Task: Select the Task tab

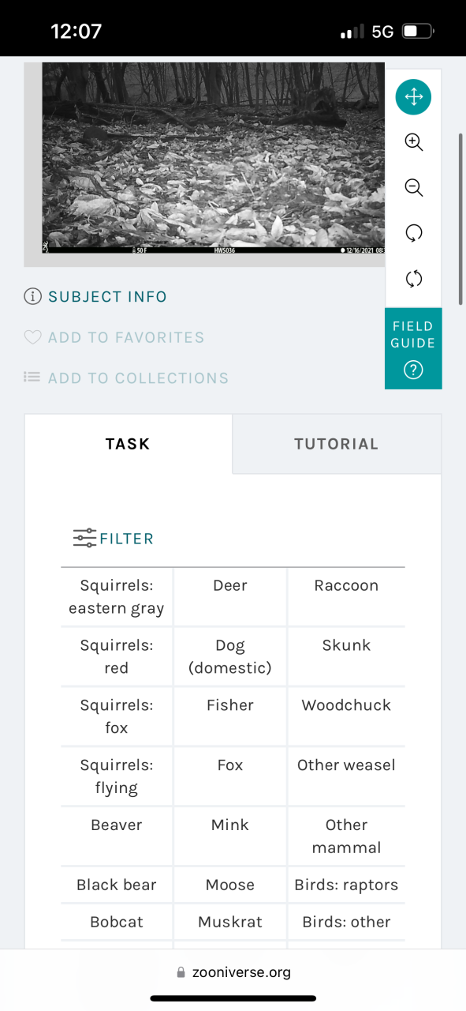Action: 129,444
